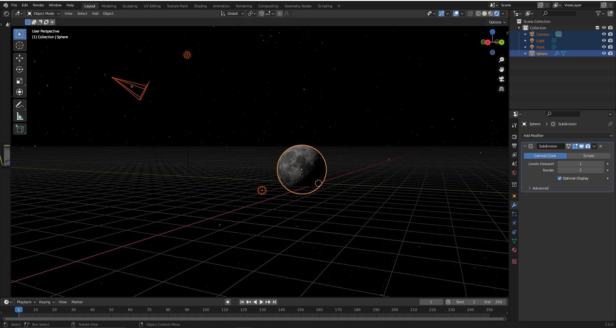Select the Measure tool
The height and width of the screenshot is (328, 616).
pyautogui.click(x=20, y=116)
